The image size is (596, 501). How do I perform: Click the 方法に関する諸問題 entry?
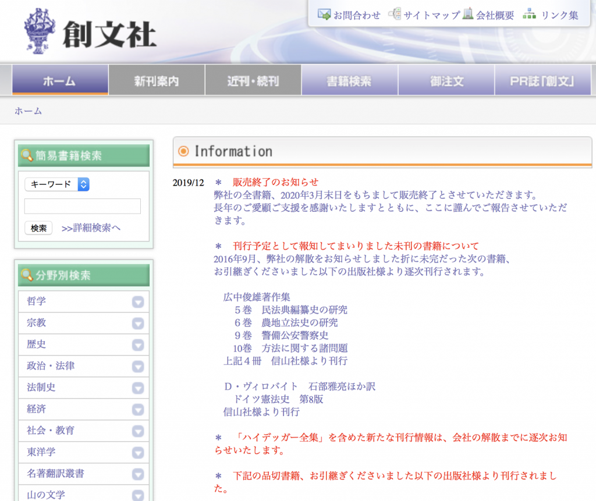[304, 348]
